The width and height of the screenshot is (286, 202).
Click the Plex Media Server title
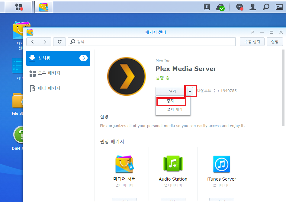(x=186, y=69)
